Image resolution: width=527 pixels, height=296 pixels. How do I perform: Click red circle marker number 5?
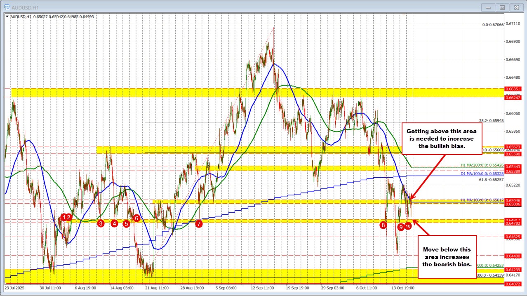coord(126,223)
